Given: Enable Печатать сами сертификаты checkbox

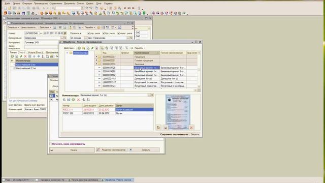Looking at the screenshot, I should [x=50, y=144].
